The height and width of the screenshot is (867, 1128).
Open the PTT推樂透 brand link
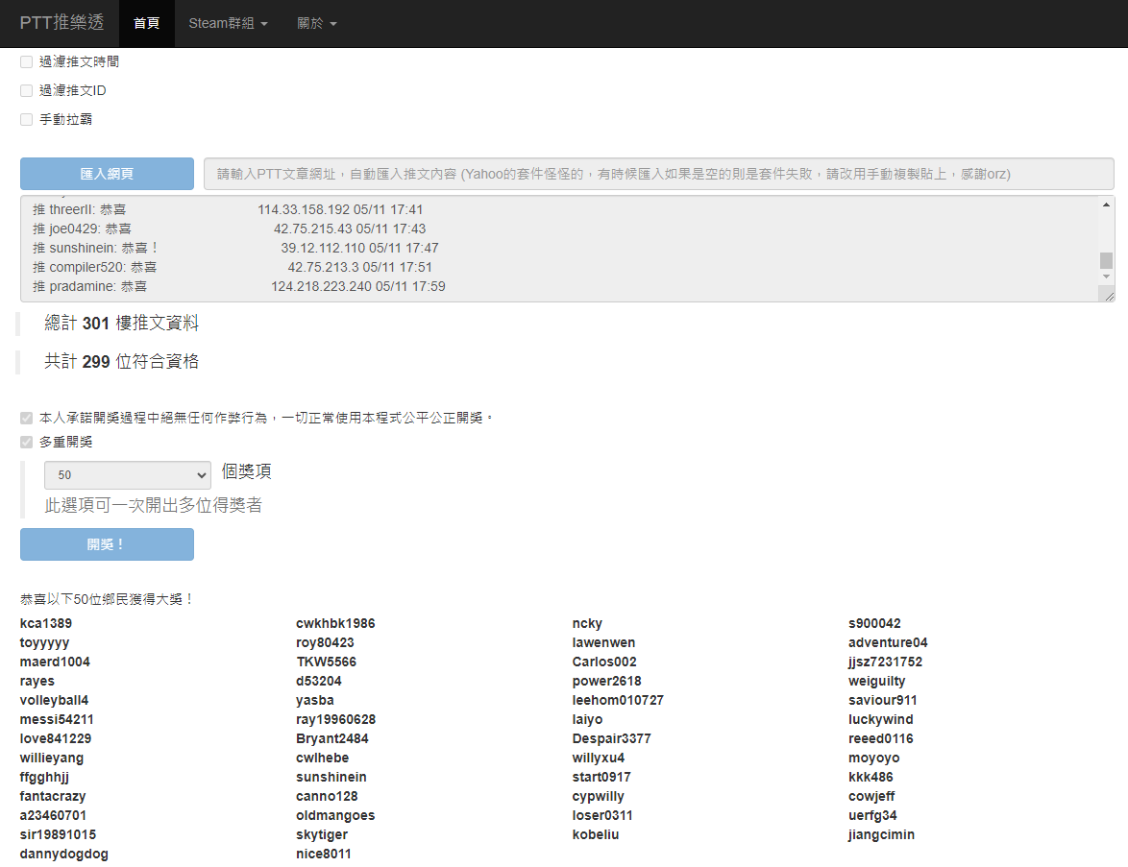[61, 23]
